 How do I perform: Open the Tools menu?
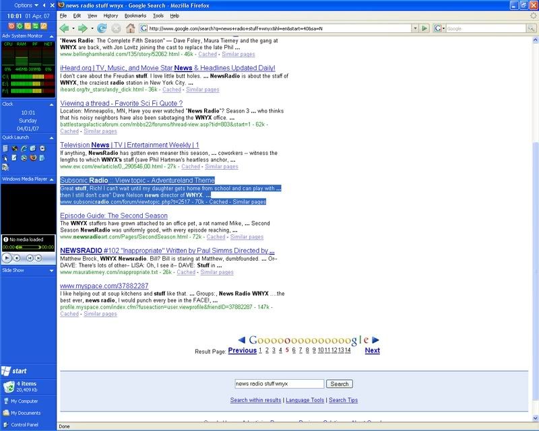(158, 15)
